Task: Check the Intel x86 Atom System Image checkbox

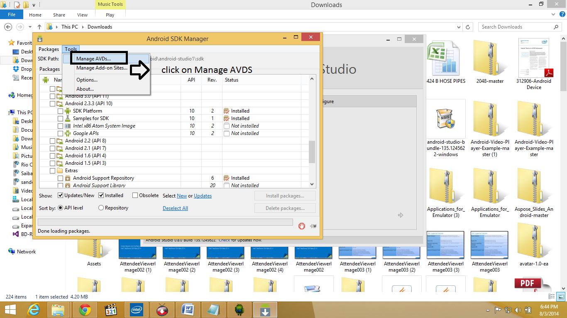Action: click(61, 126)
